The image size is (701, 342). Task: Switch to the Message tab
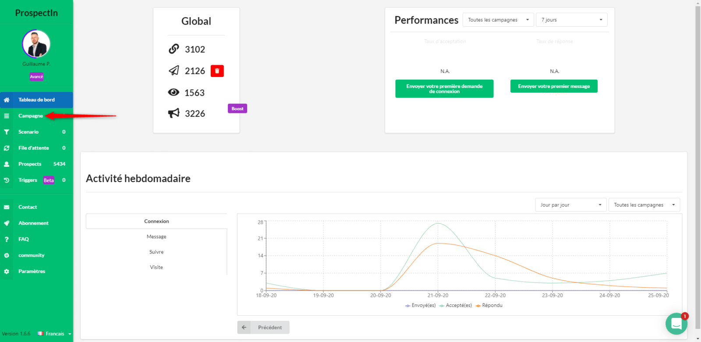pos(156,236)
